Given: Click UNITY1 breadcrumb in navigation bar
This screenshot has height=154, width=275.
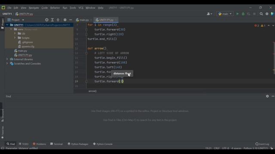Looking at the screenshot, I should tap(7, 14).
